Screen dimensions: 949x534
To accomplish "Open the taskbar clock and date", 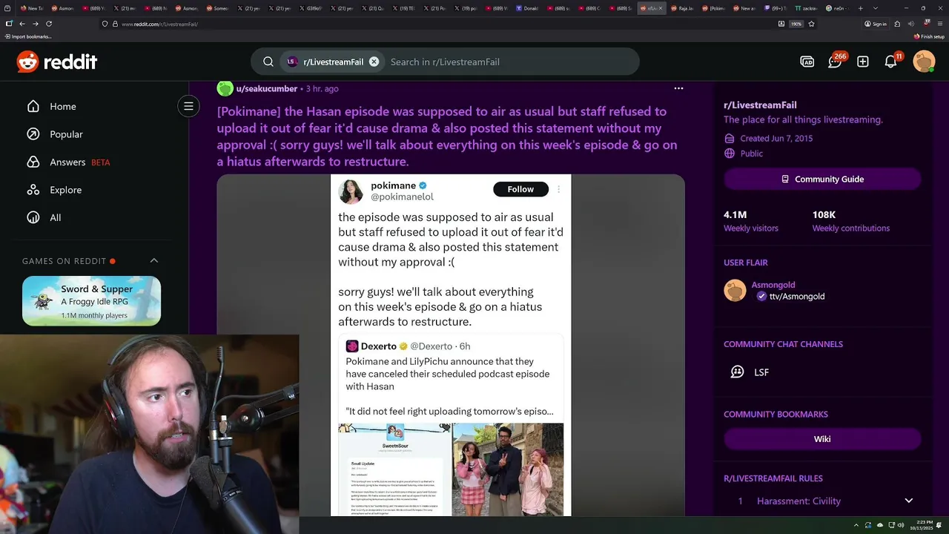I will point(920,525).
